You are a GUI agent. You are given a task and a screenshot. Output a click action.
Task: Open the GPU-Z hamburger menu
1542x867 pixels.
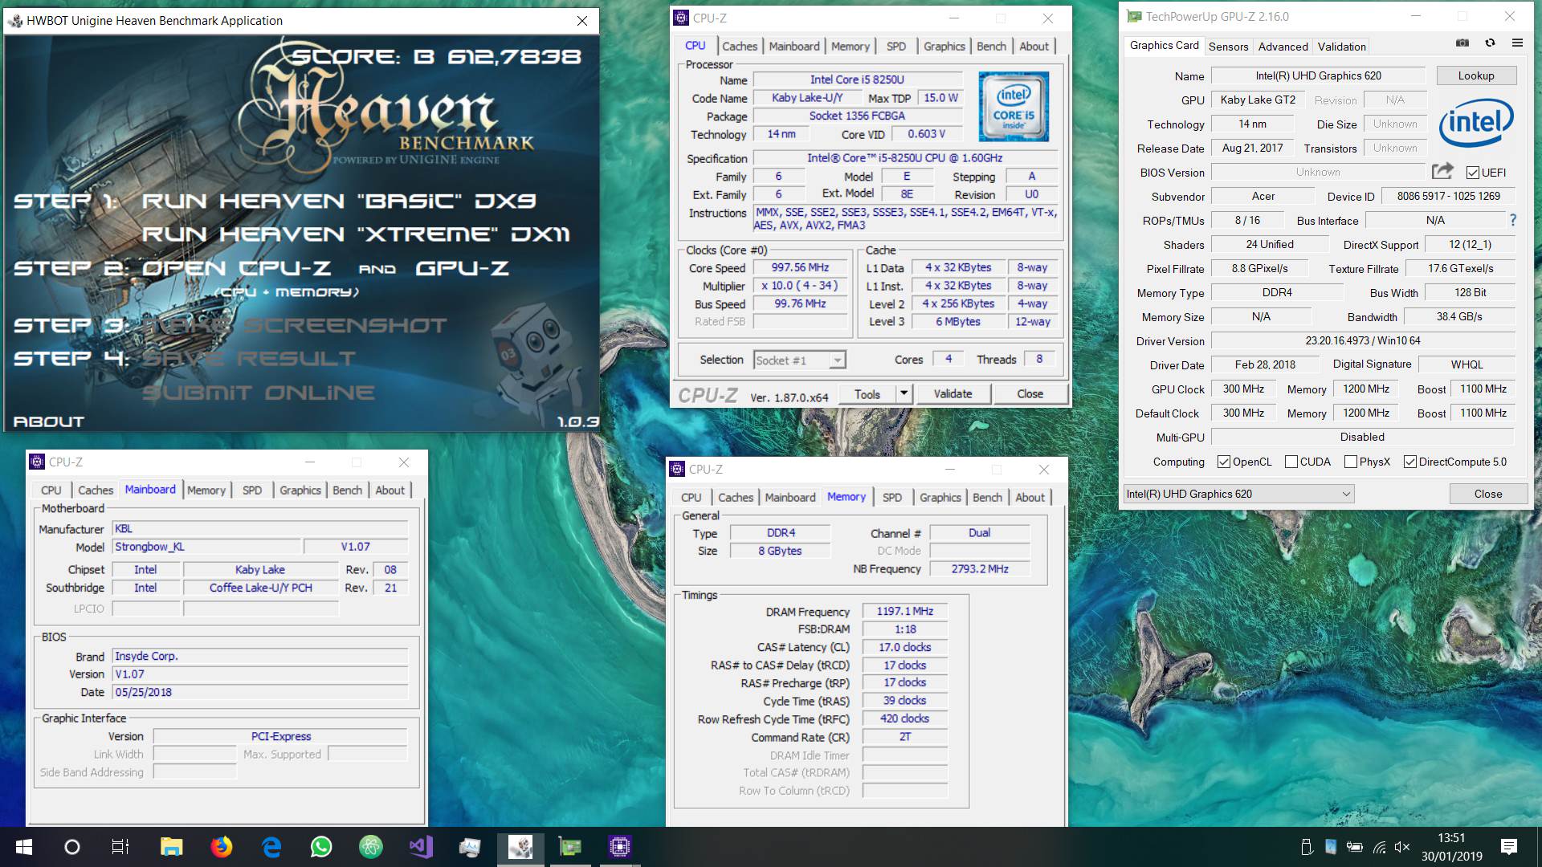pos(1517,43)
